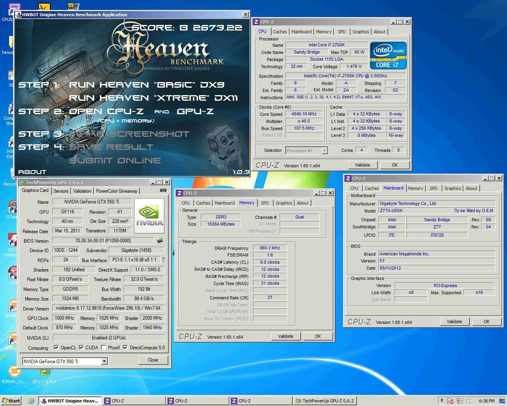Toggle the PhysX checkbox in GPU-Z
Image resolution: width=507 pixels, height=406 pixels.
point(103,348)
